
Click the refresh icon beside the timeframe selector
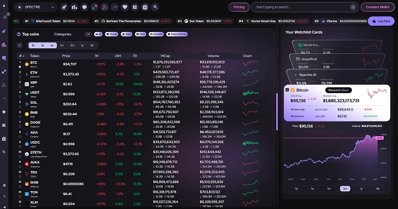[x=19, y=46]
